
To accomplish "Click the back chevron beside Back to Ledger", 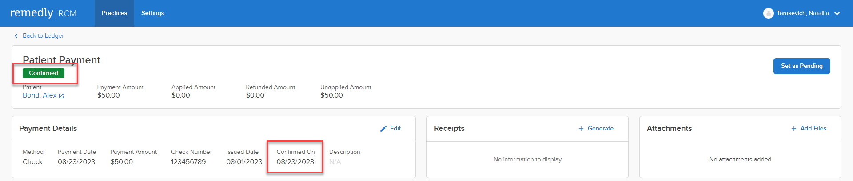I will [16, 36].
